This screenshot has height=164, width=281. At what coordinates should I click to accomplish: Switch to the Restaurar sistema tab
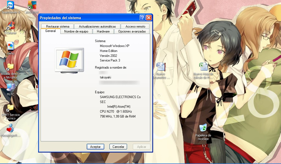pos(58,27)
